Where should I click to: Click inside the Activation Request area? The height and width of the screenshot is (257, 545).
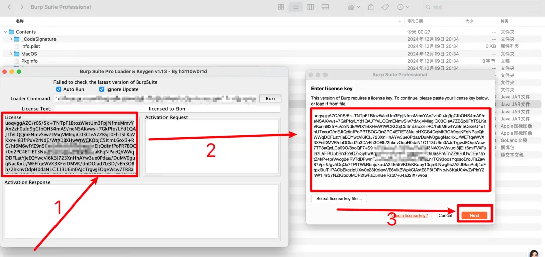pos(212,147)
